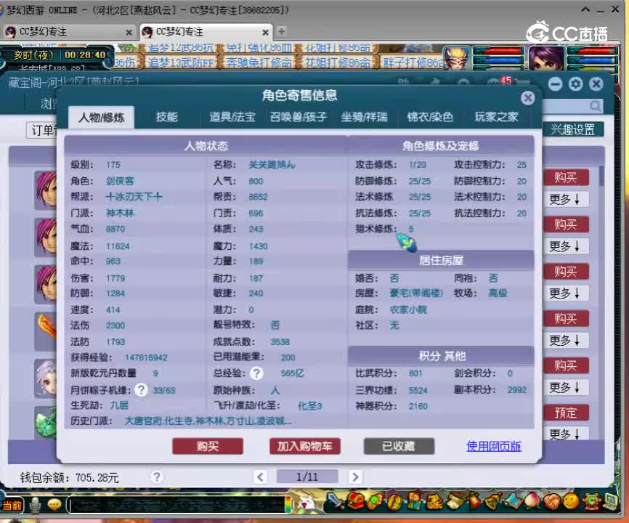Click first purple-haired character thumbnail in list

[45, 190]
